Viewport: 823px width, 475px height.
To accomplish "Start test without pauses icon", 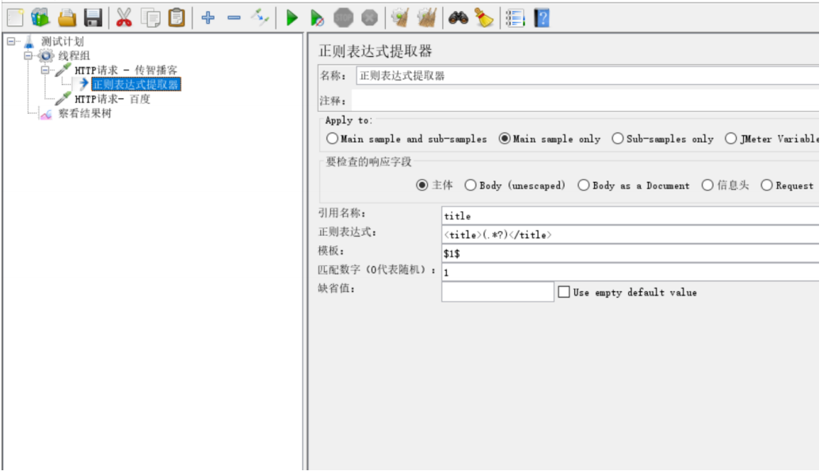I will click(317, 18).
